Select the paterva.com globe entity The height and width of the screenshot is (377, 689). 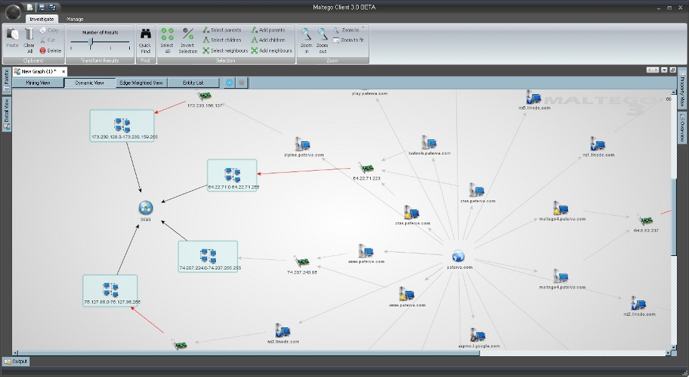pos(459,256)
